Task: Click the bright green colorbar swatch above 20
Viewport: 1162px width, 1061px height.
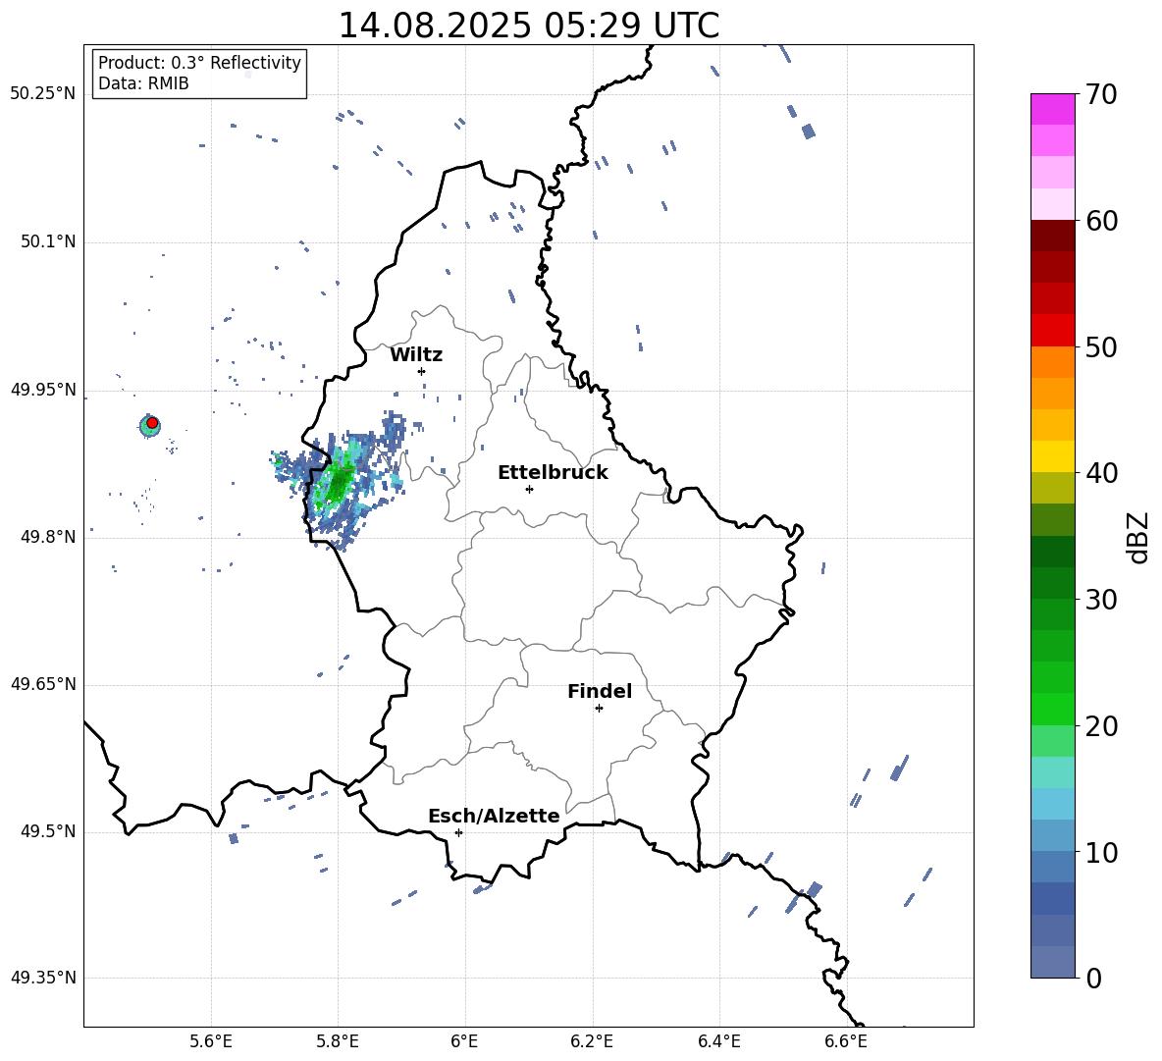Action: coord(1053,709)
